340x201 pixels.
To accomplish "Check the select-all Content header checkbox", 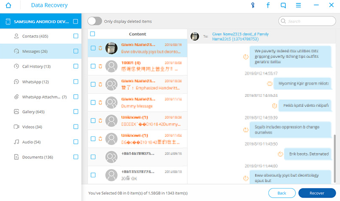I will coord(93,34).
